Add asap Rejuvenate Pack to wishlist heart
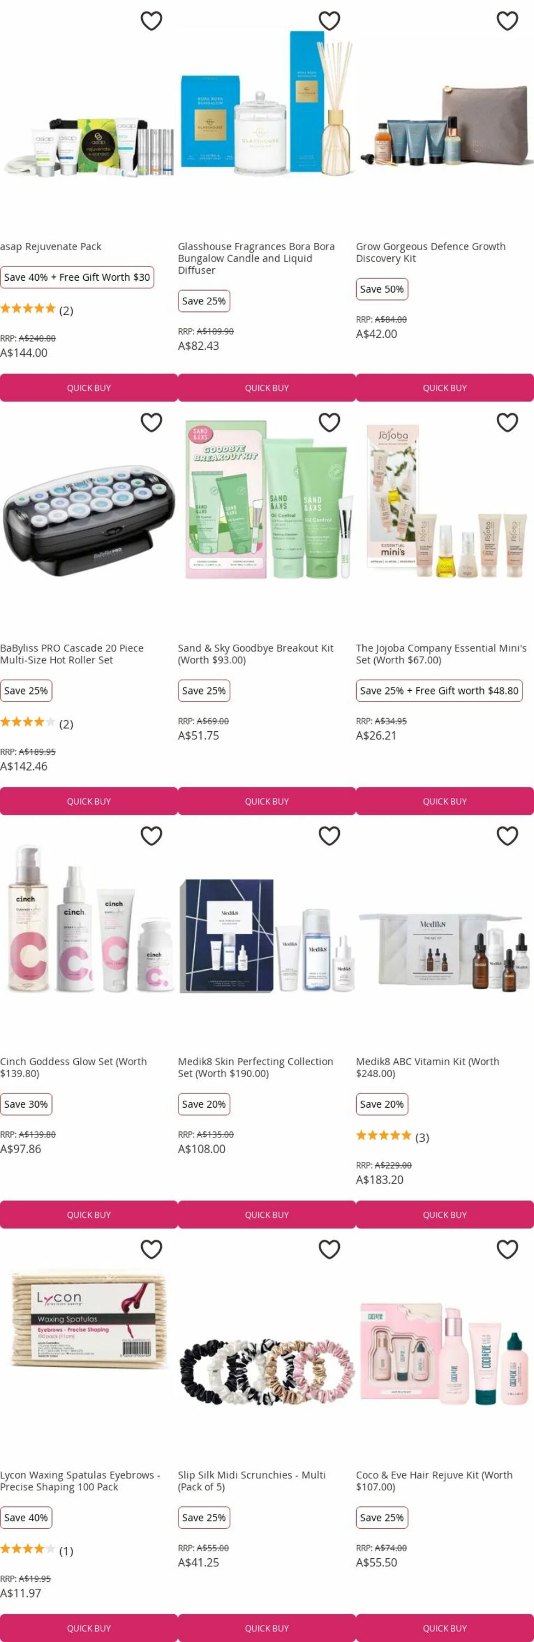This screenshot has width=534, height=1642. (x=151, y=21)
